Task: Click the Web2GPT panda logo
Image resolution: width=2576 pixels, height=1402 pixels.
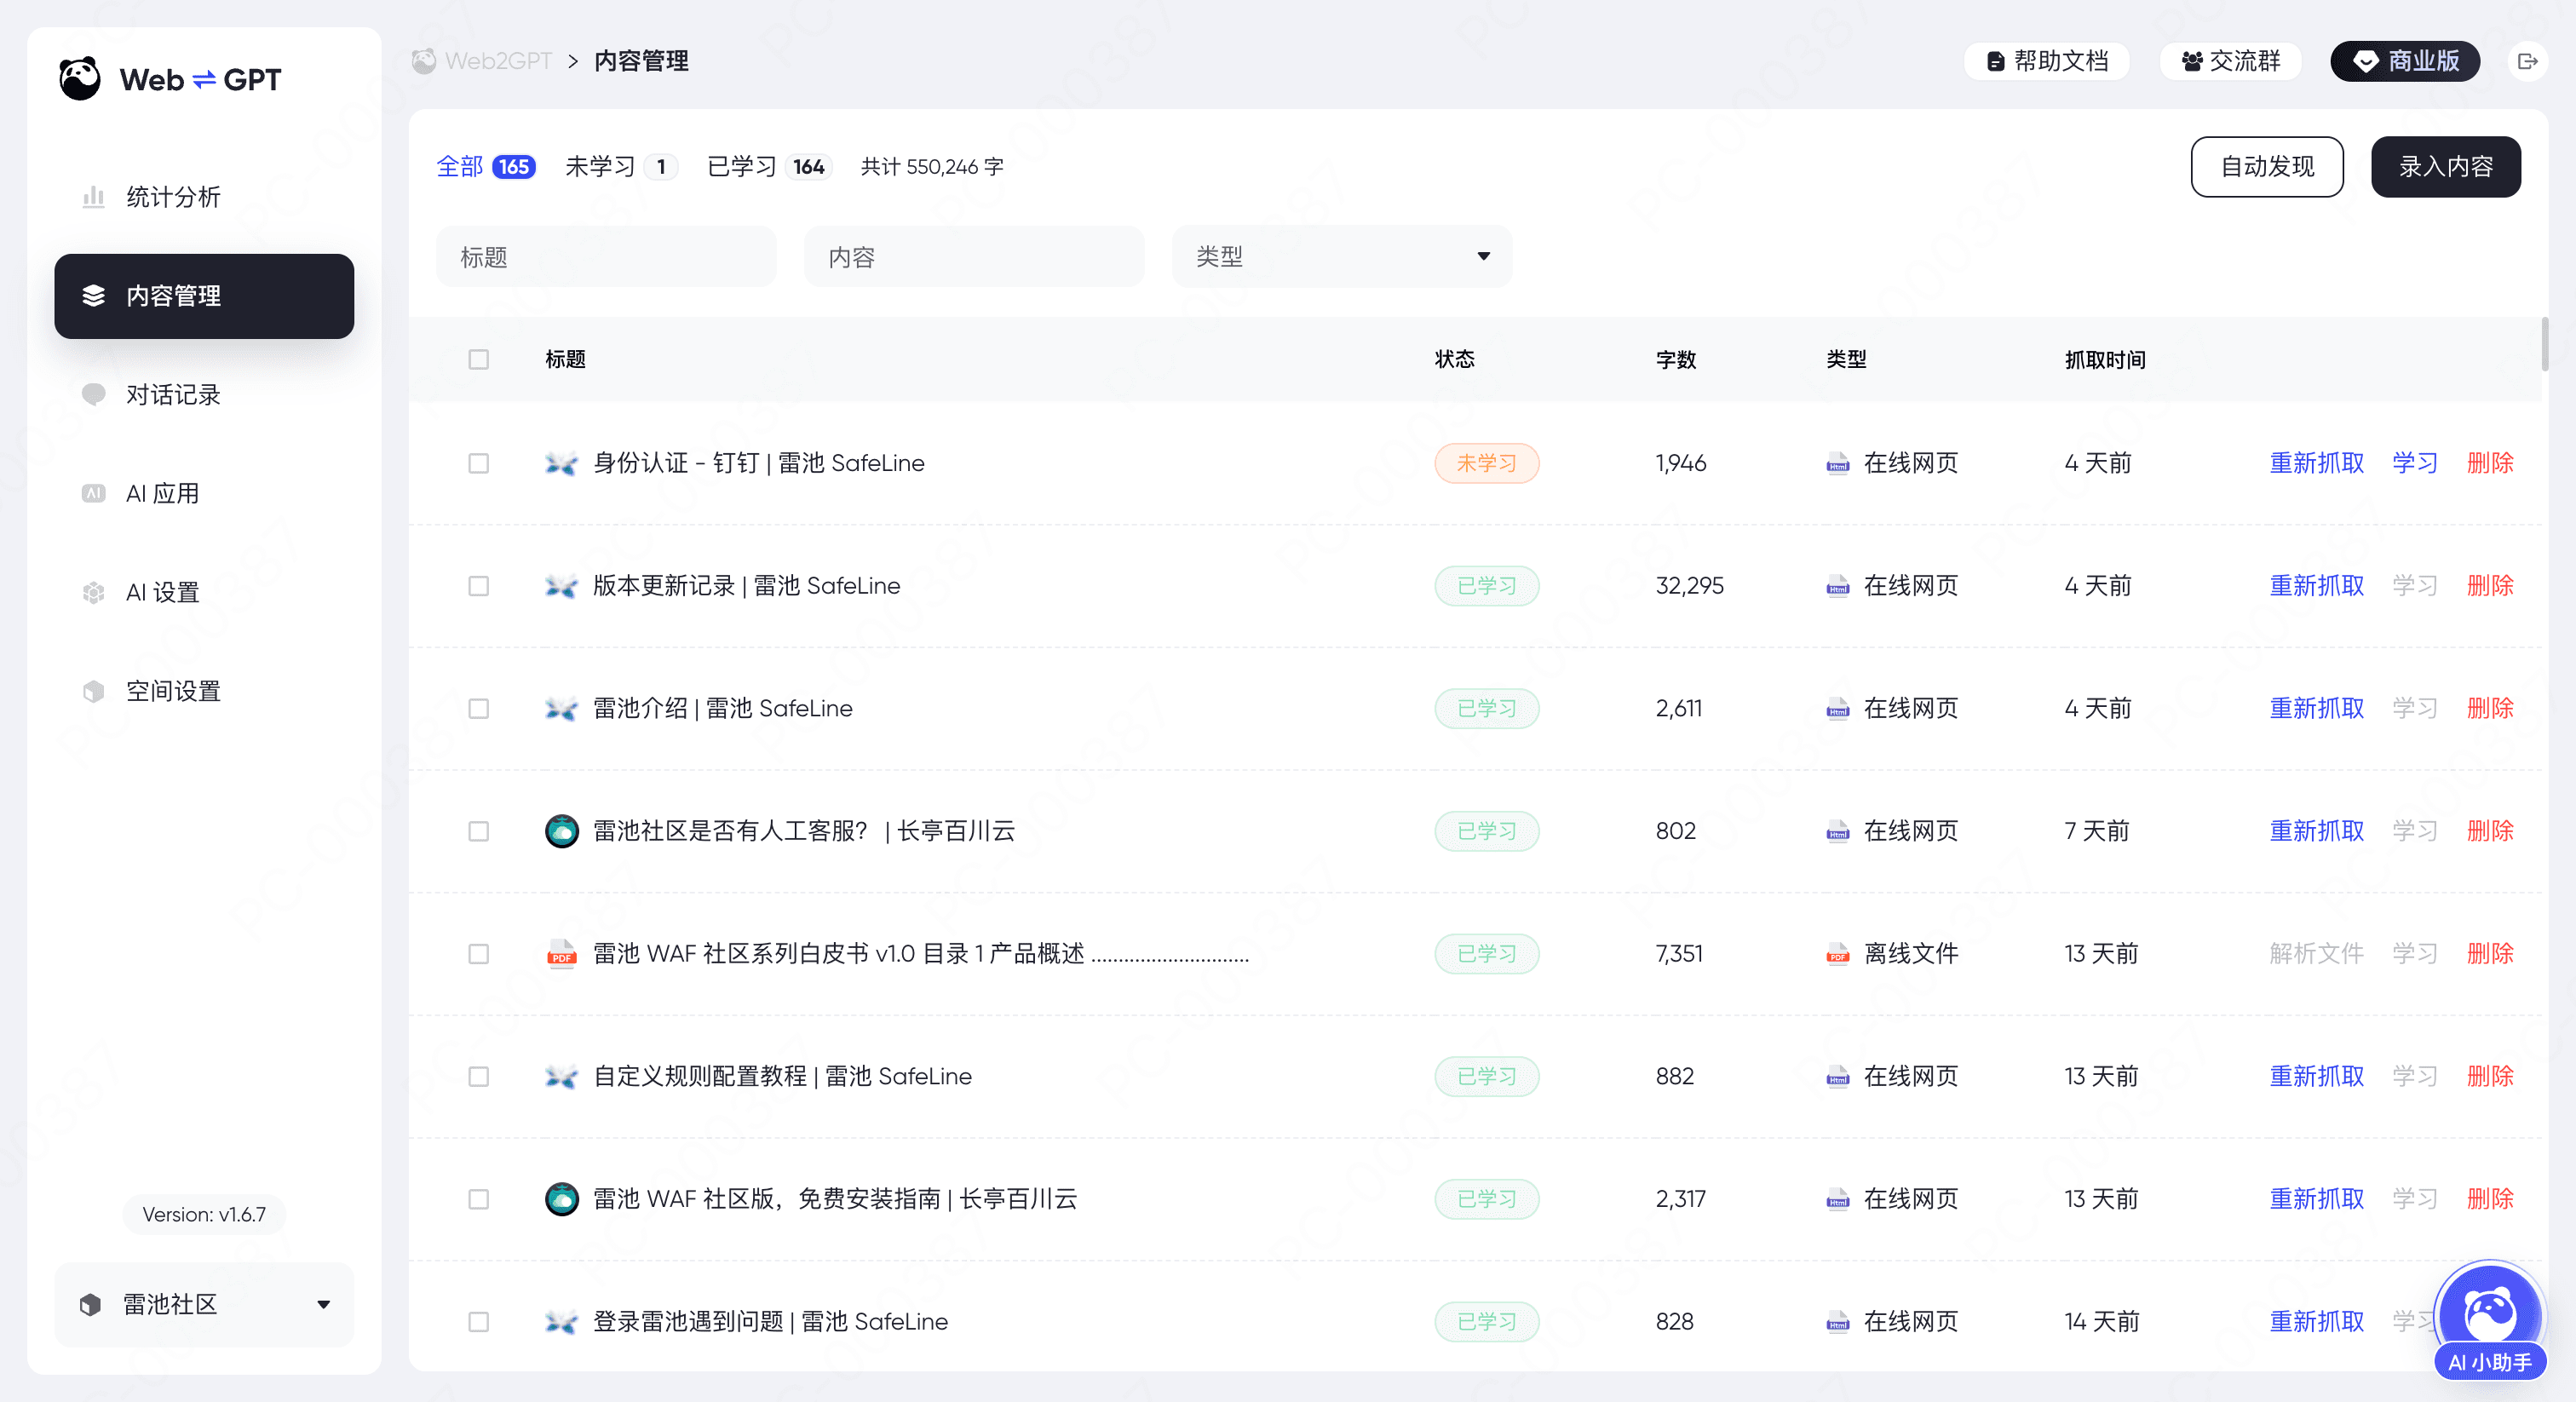Action: click(x=79, y=79)
